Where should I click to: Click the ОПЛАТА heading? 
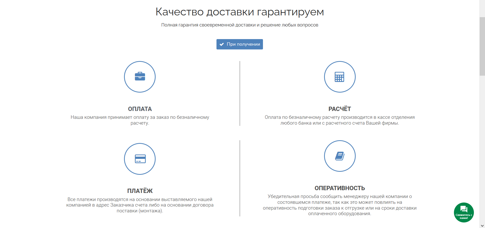[140, 109]
